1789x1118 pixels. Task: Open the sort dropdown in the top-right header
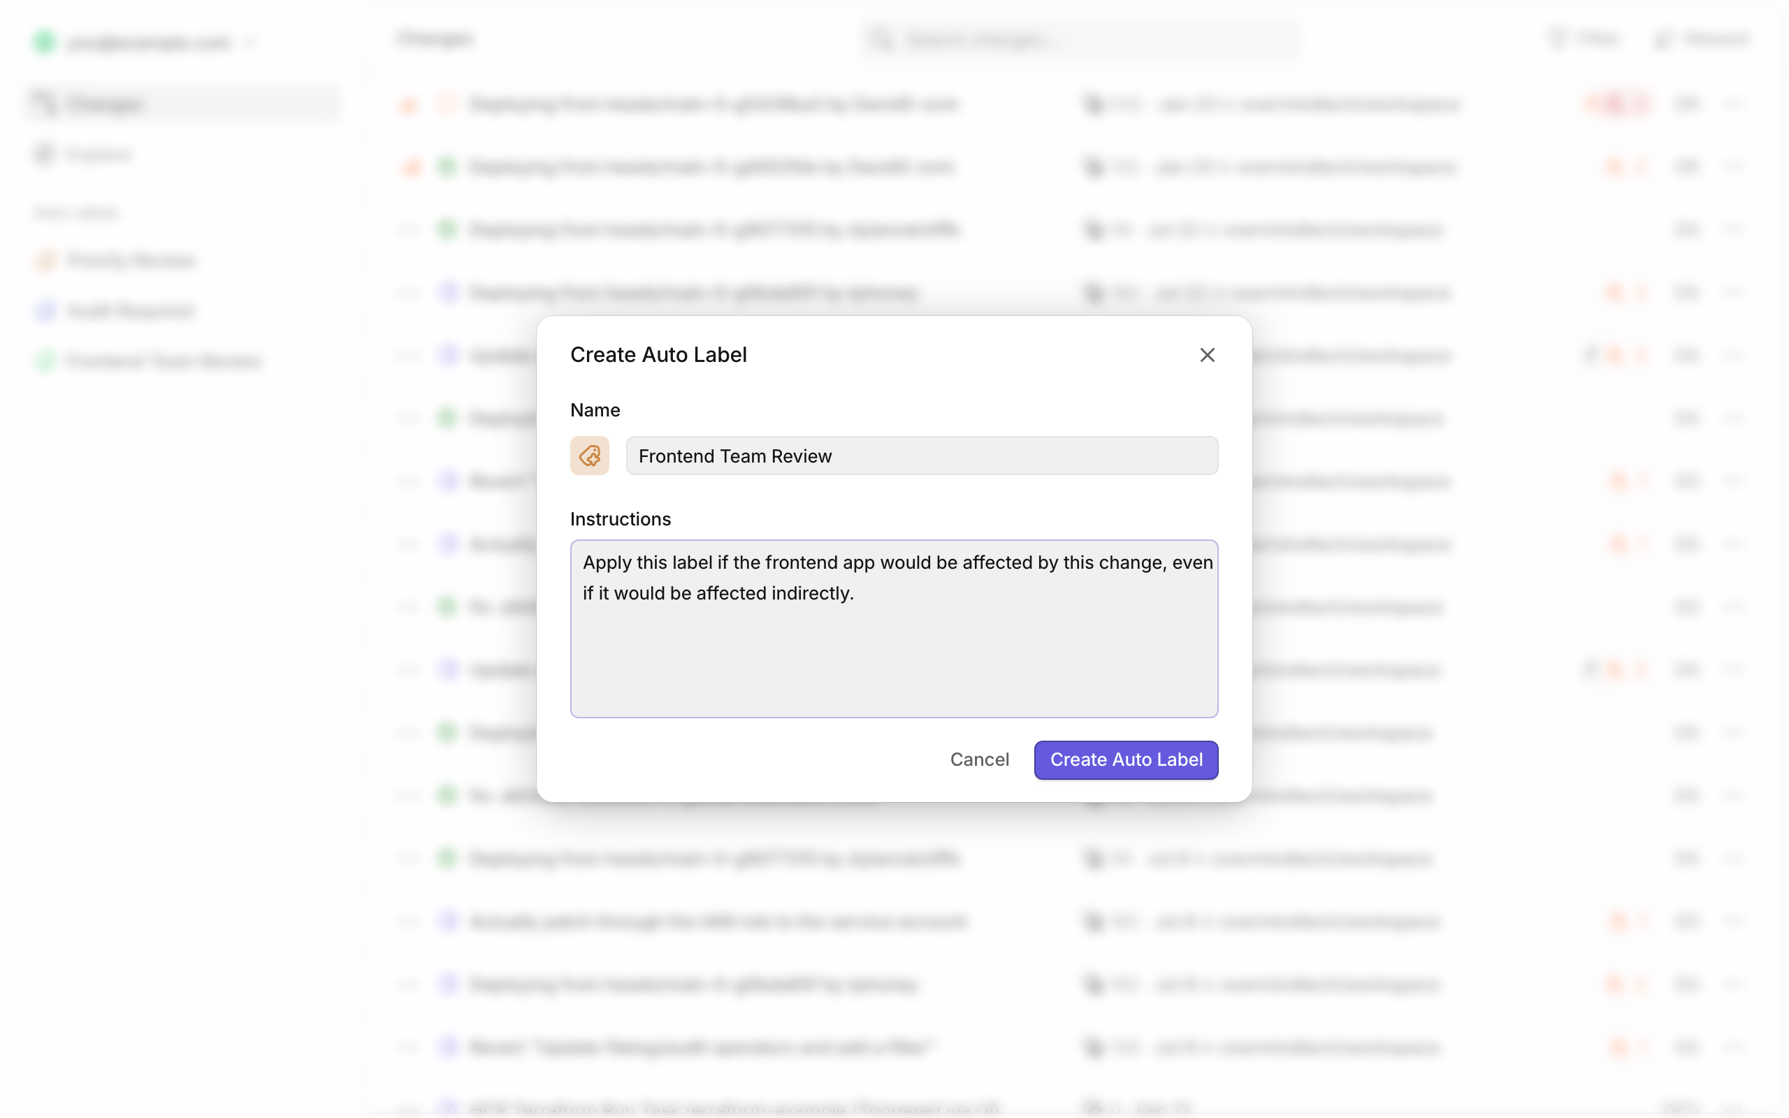click(1702, 38)
